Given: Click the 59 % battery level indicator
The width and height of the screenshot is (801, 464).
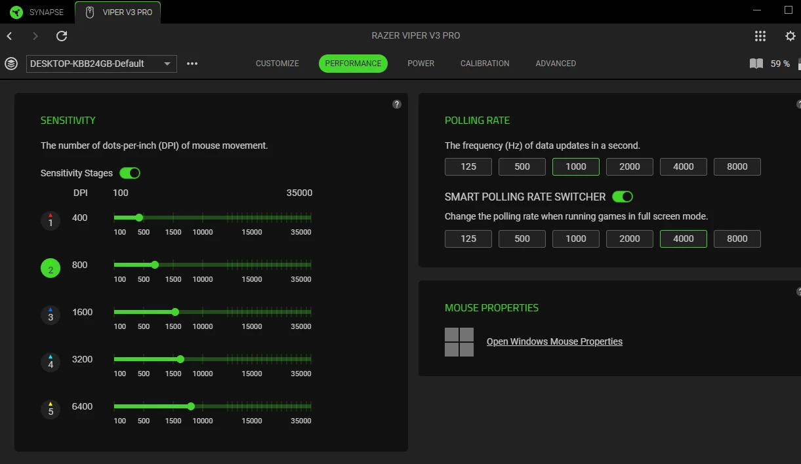Looking at the screenshot, I should [x=780, y=64].
